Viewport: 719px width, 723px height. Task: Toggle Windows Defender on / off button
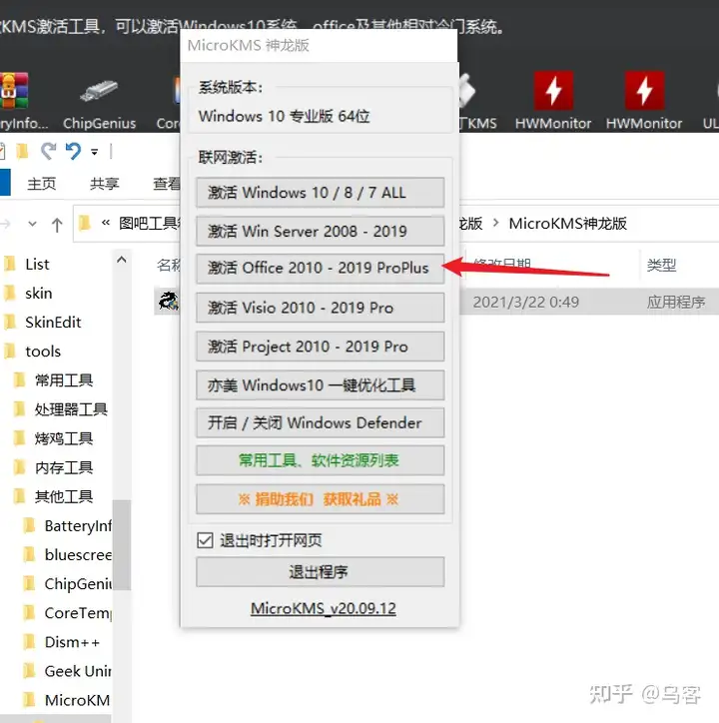coord(321,422)
